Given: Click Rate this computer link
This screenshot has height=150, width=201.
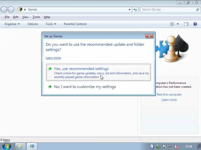Looking at the screenshot, I should tap(169, 94).
